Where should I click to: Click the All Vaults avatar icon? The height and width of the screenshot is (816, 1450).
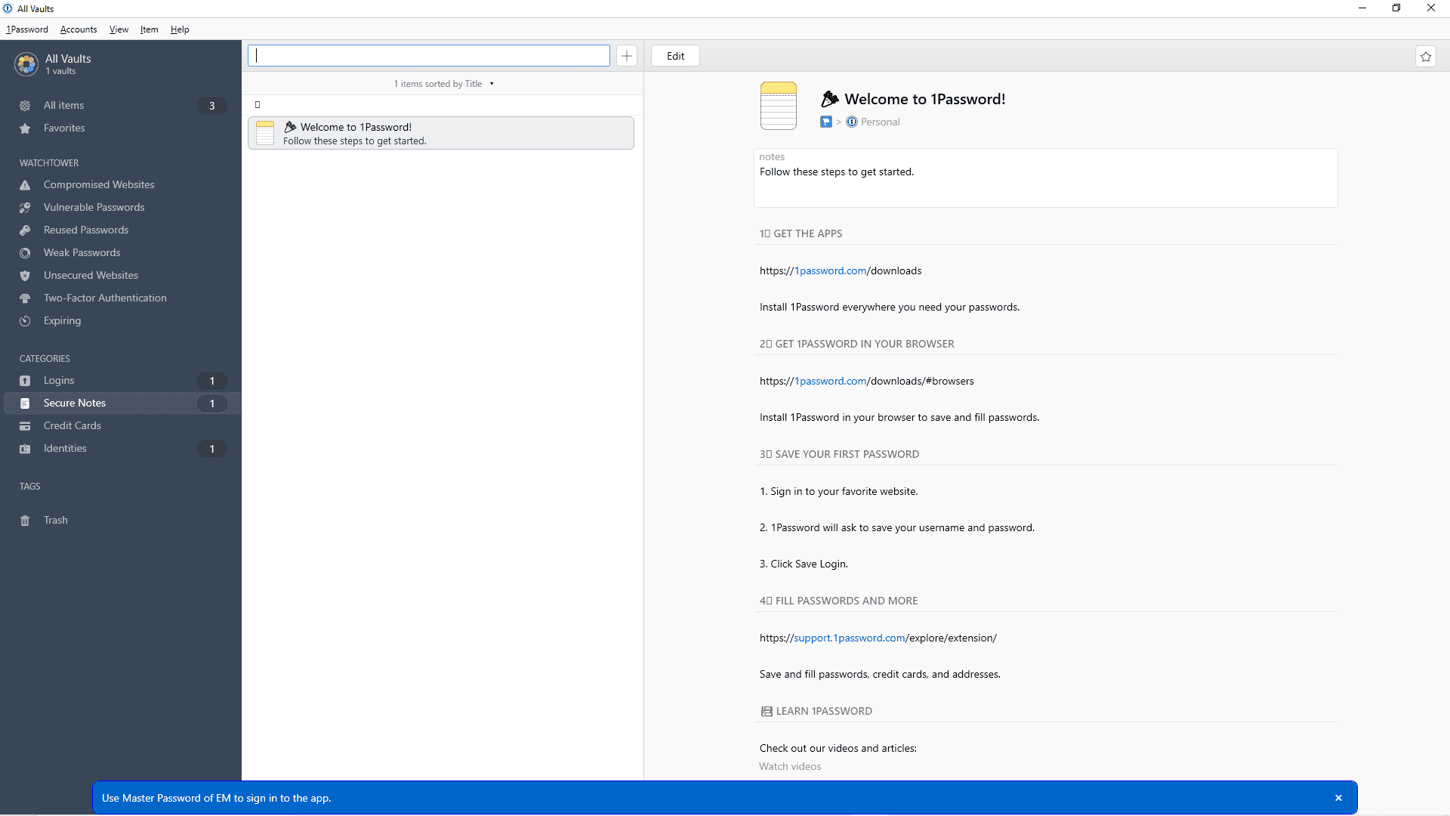[x=26, y=64]
